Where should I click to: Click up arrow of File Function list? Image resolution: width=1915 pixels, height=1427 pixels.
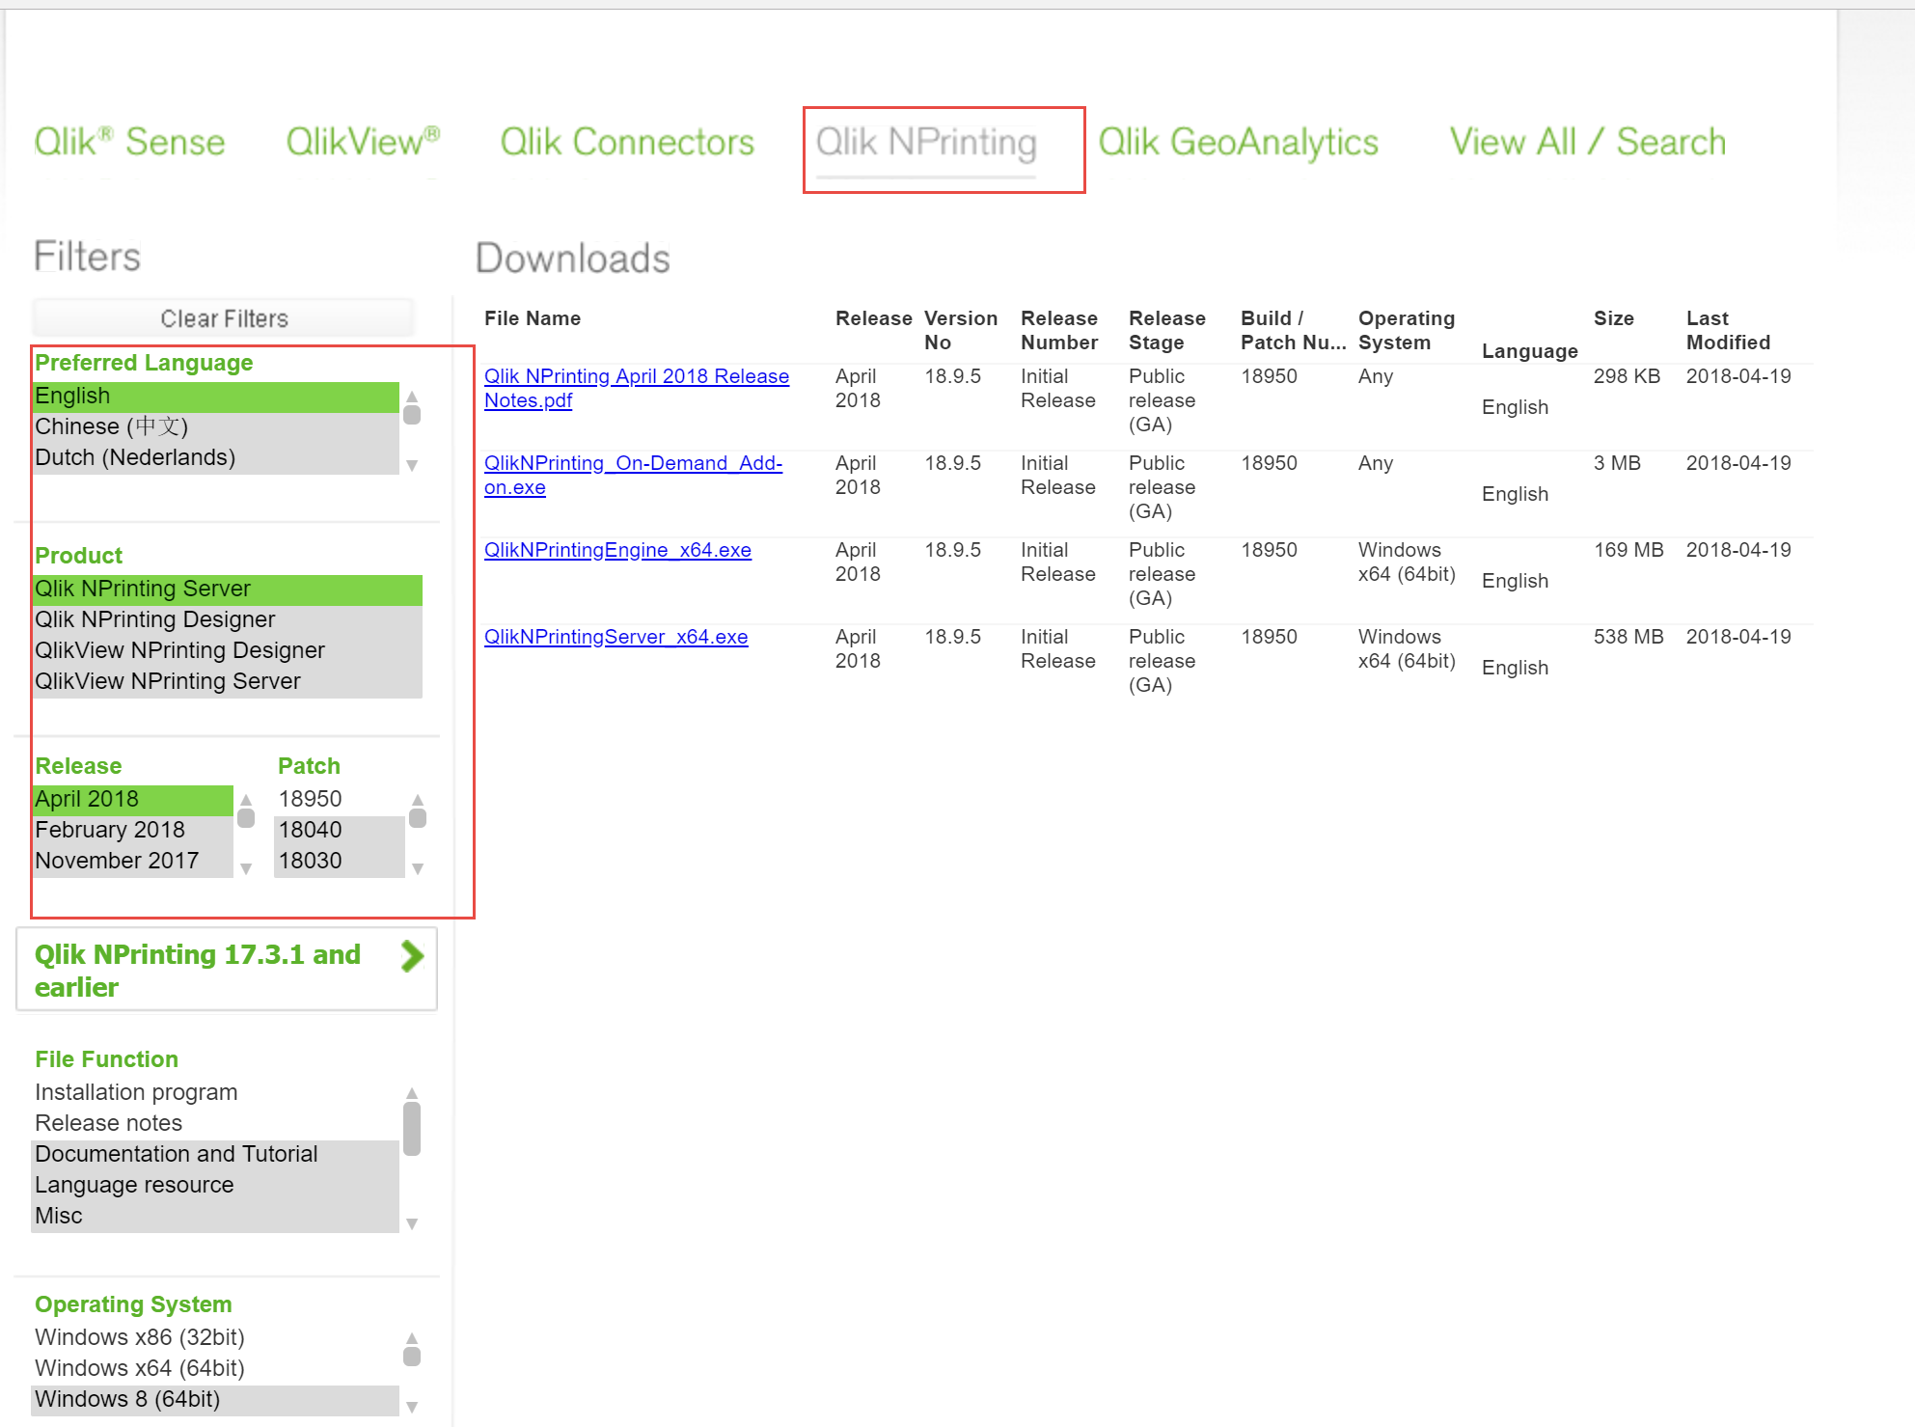click(x=412, y=1093)
